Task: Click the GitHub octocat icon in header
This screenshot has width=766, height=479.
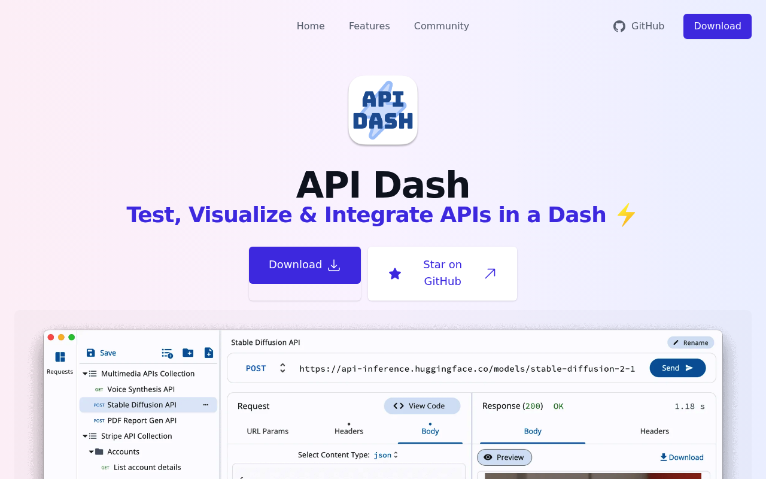Action: click(x=619, y=26)
